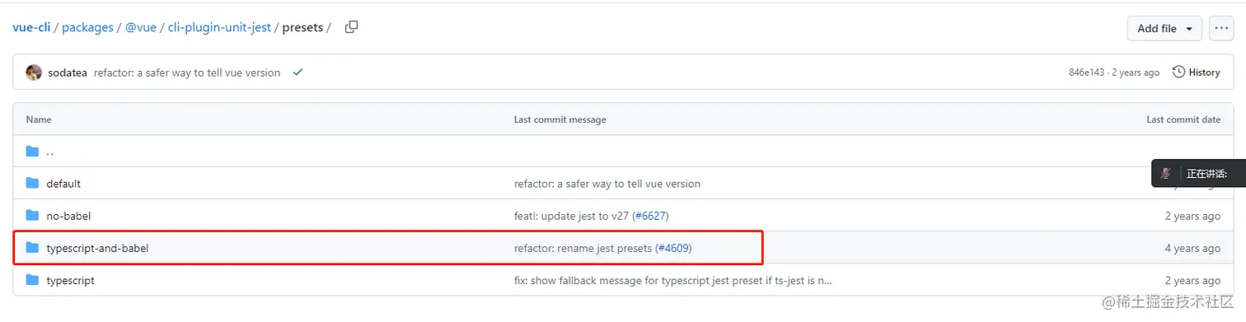
Task: Click the muted microphone speaking indicator
Action: [1166, 174]
